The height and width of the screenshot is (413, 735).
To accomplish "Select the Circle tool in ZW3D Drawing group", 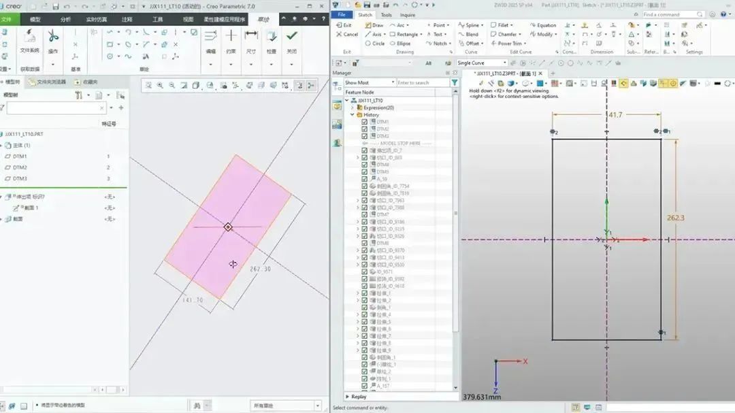I will pyautogui.click(x=374, y=44).
